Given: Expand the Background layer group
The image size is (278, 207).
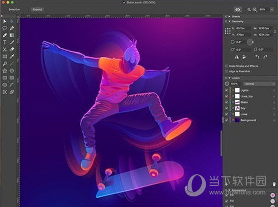Looking at the screenshot, I should pyautogui.click(x=233, y=120).
